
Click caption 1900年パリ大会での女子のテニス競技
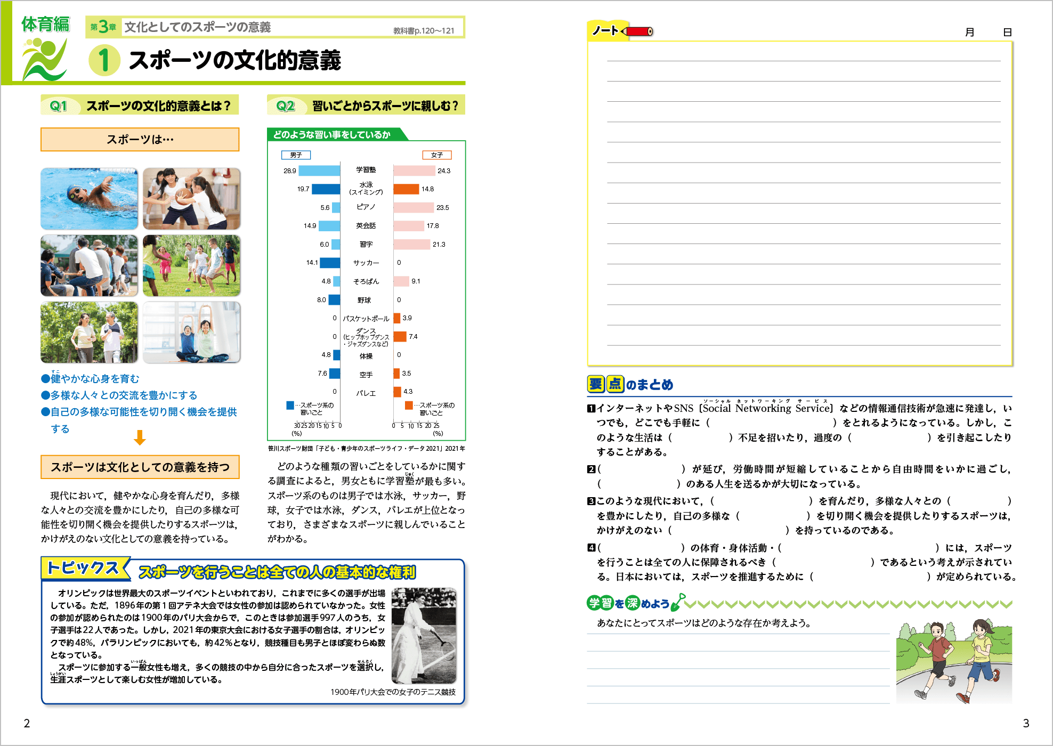pos(393,692)
